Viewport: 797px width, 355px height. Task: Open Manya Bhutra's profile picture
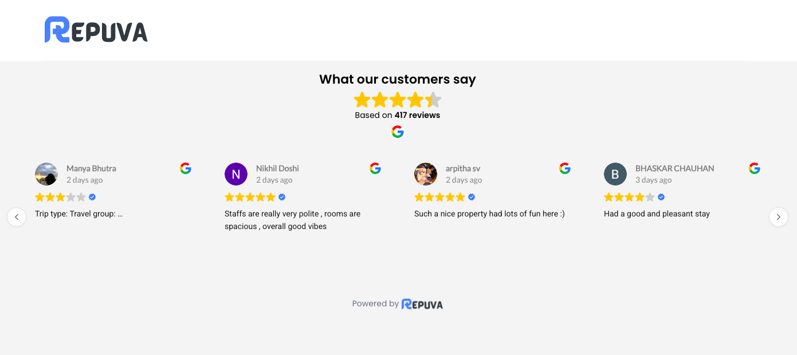click(46, 174)
